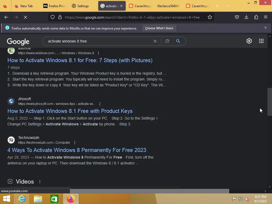Switch to the Settings tab
The height and width of the screenshot is (204, 272).
[x=83, y=6]
